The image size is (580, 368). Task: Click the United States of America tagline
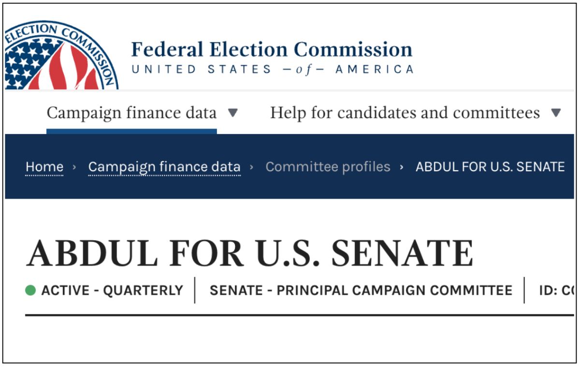click(x=272, y=68)
